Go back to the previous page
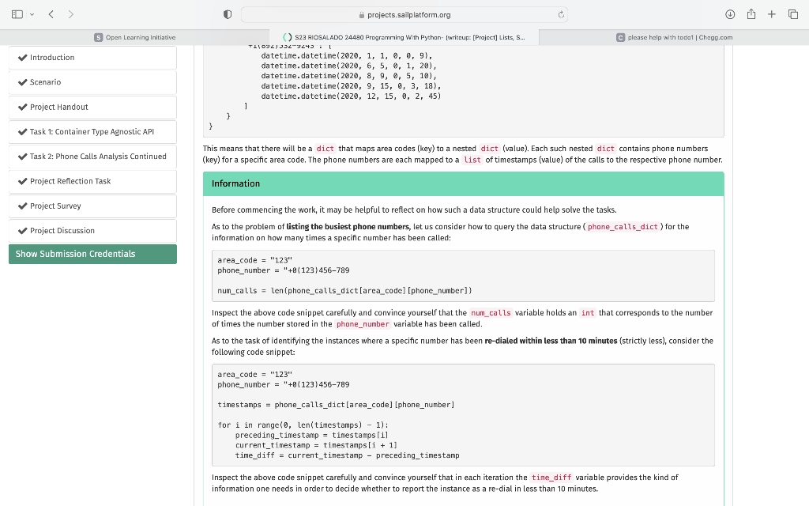Screen dimensions: 809x506 click(51, 13)
